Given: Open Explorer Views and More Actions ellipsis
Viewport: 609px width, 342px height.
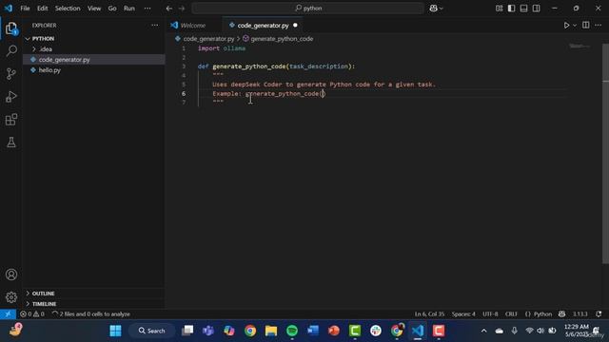Looking at the screenshot, I should tap(154, 26).
